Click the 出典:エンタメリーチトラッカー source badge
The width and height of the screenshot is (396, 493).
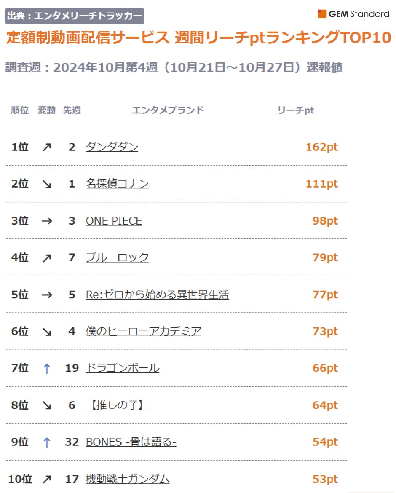pos(75,16)
